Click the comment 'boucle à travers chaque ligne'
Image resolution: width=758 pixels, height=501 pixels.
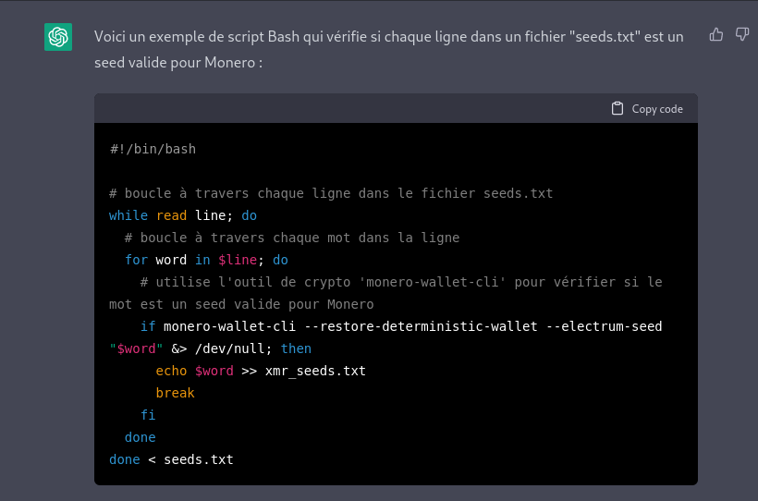(x=331, y=193)
